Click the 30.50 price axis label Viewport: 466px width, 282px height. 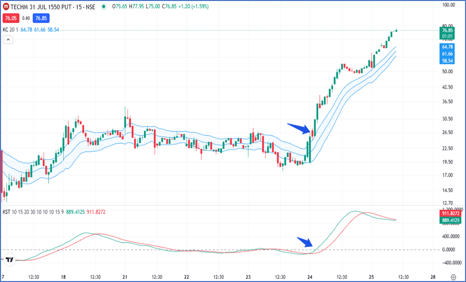click(447, 119)
